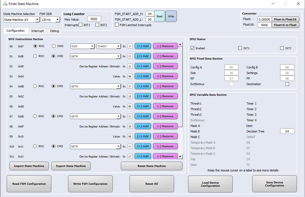
Task: Click (+) Add button for row S0
Action: pyautogui.click(x=143, y=46)
